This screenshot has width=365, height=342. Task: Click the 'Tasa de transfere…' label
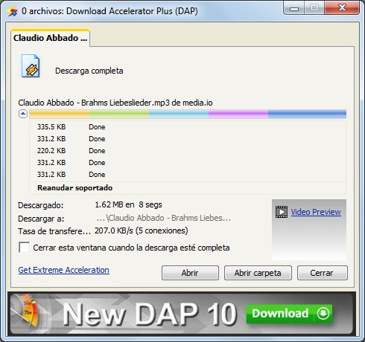[54, 231]
